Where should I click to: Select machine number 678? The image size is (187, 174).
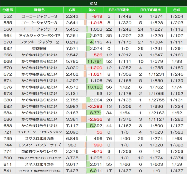[8, 94]
